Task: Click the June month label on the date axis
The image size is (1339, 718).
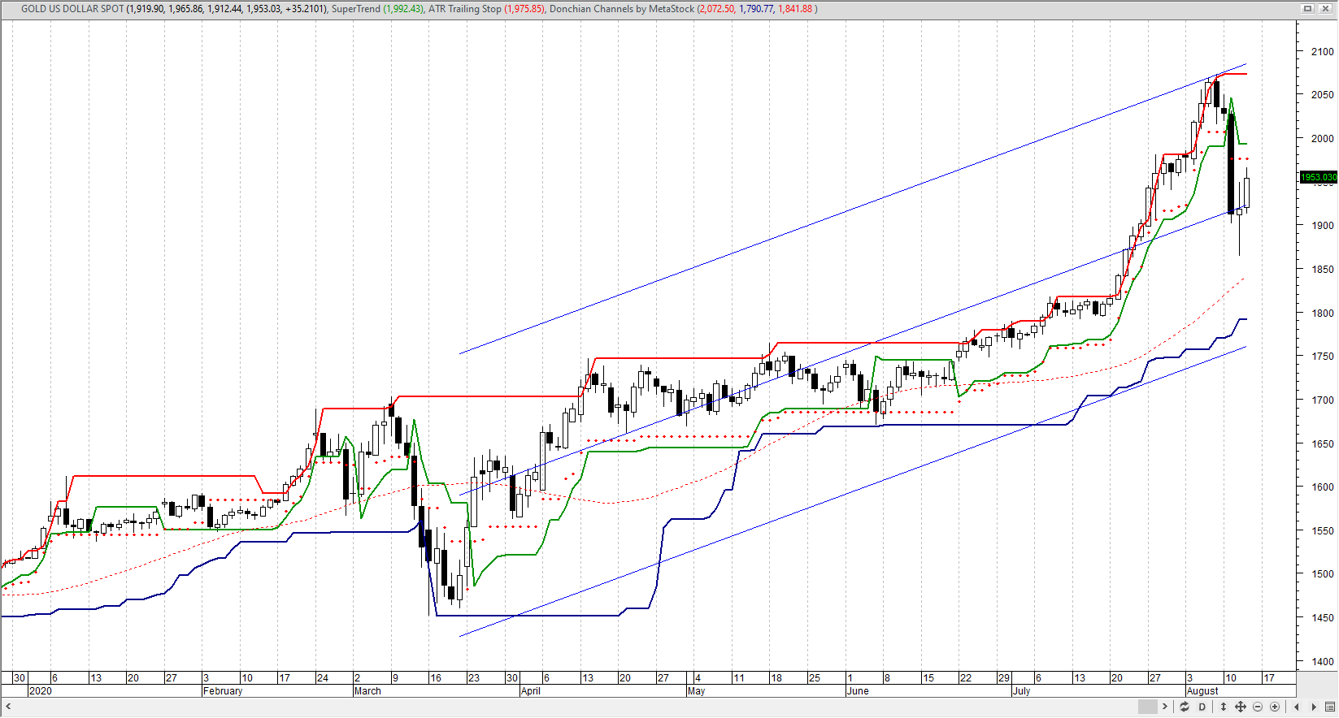Action: point(858,691)
